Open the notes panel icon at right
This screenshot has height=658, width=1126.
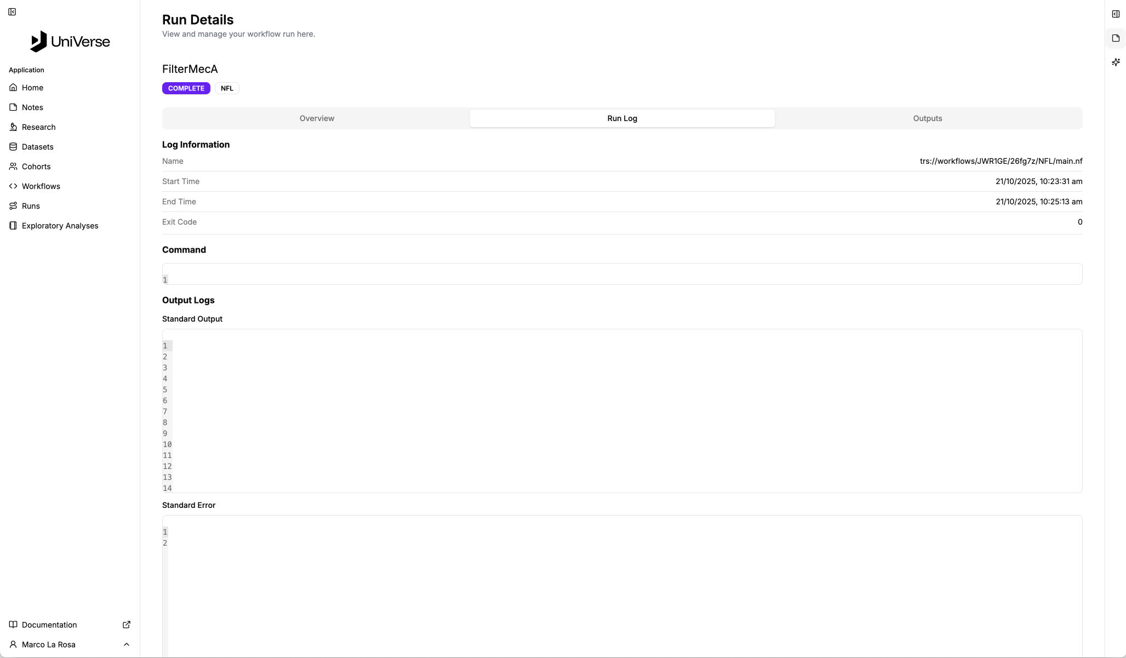[x=1116, y=38]
